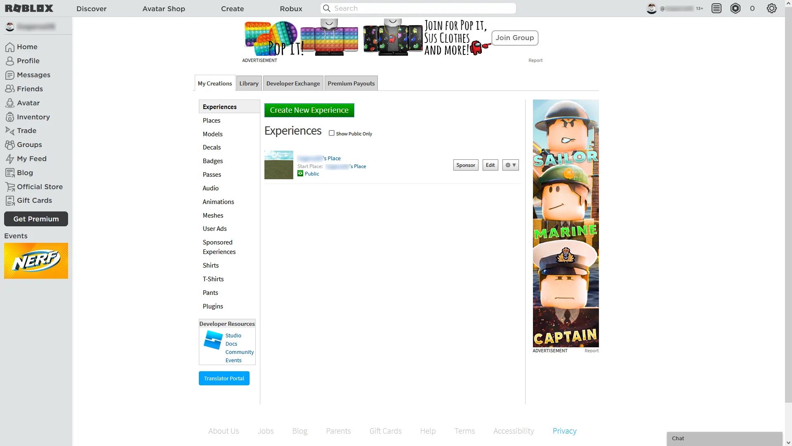Click the search input field in navbar
The height and width of the screenshot is (446, 792).
418,8
